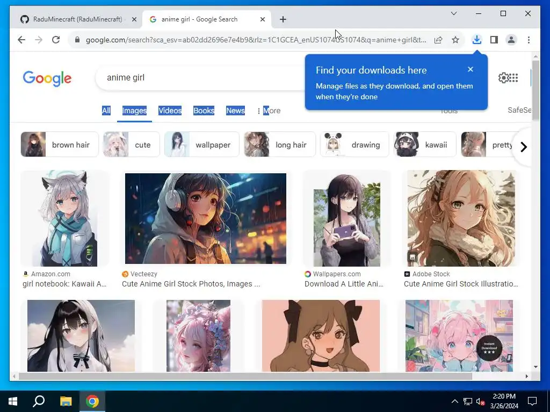Switch to the All results tab
The image size is (550, 412).
tap(106, 111)
